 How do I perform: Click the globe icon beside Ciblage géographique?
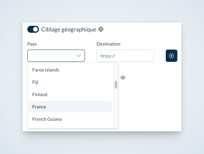click(x=101, y=29)
